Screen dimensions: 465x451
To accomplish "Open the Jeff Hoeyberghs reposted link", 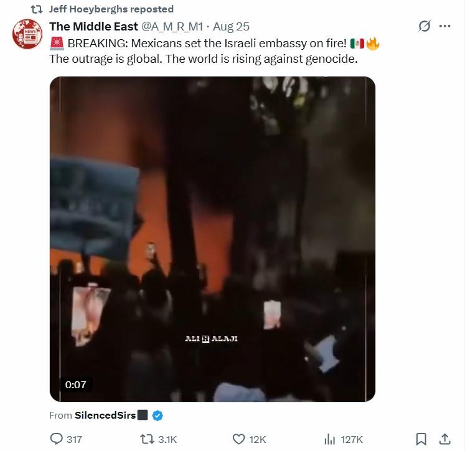I will (x=111, y=9).
